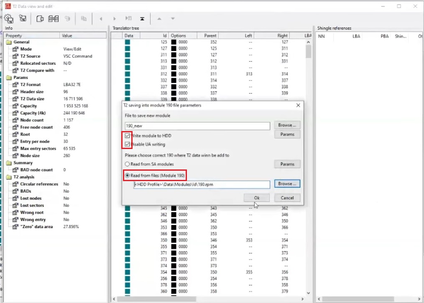Toggle the Write module to HDD checkbox
This screenshot has height=303, width=424.
[x=128, y=136]
